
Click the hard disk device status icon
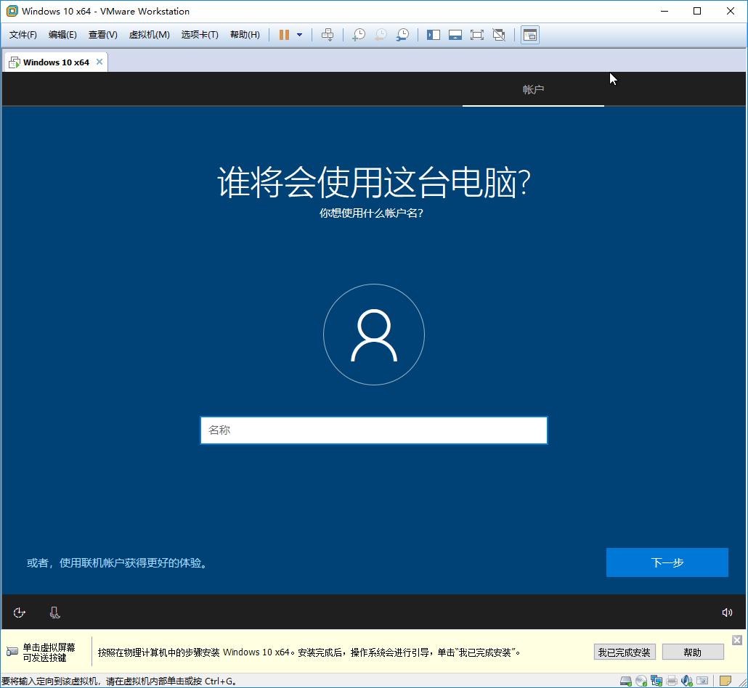(626, 681)
